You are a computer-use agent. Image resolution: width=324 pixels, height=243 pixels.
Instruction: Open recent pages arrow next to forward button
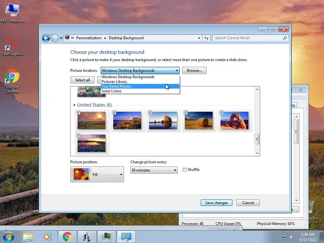[61, 38]
